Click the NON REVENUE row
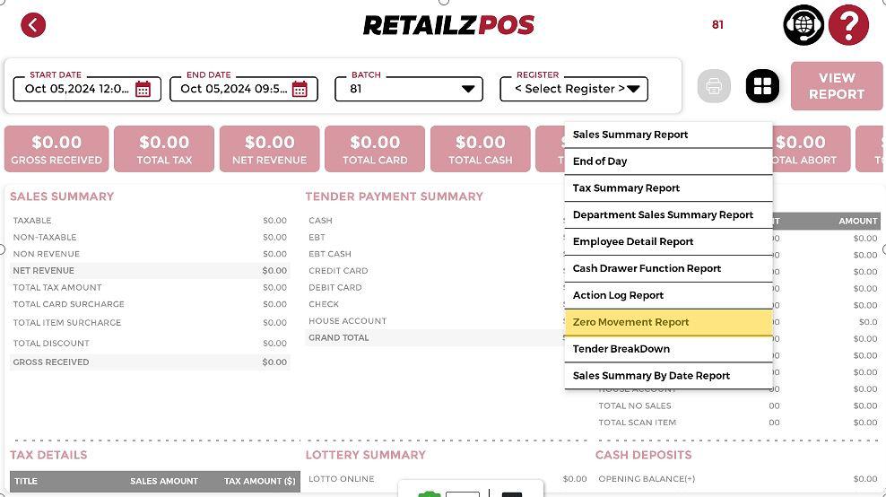 tap(150, 254)
